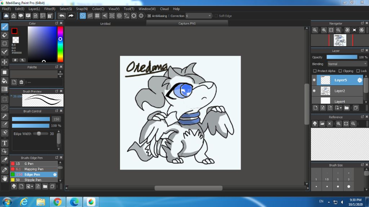Select the Gradient tool

pyautogui.click(x=4, y=89)
